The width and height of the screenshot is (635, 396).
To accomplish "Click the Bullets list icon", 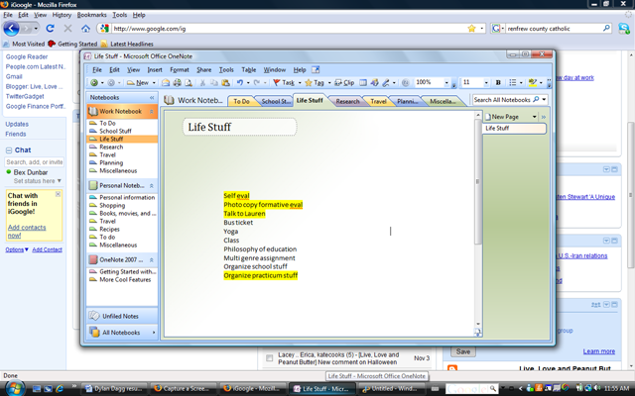I will 512,82.
